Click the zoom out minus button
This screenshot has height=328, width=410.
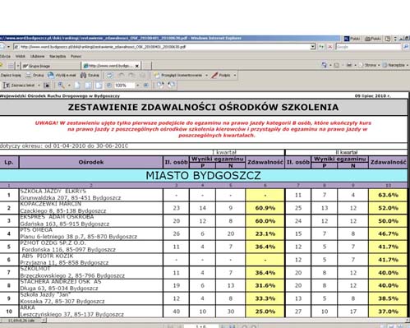pyautogui.click(x=109, y=85)
